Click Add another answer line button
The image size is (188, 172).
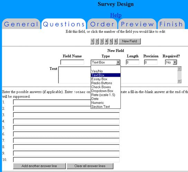coord(39,166)
